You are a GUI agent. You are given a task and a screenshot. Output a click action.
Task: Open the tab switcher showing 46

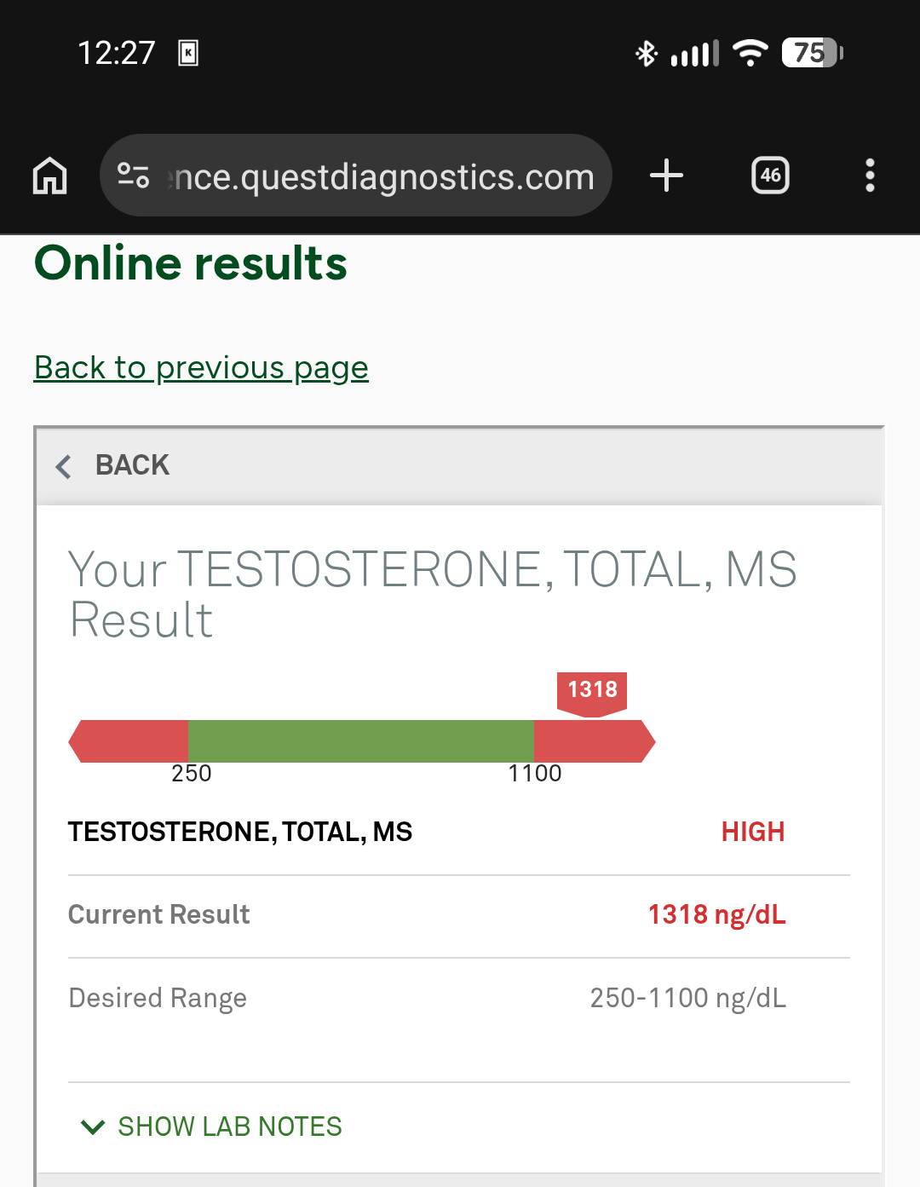pyautogui.click(x=770, y=176)
